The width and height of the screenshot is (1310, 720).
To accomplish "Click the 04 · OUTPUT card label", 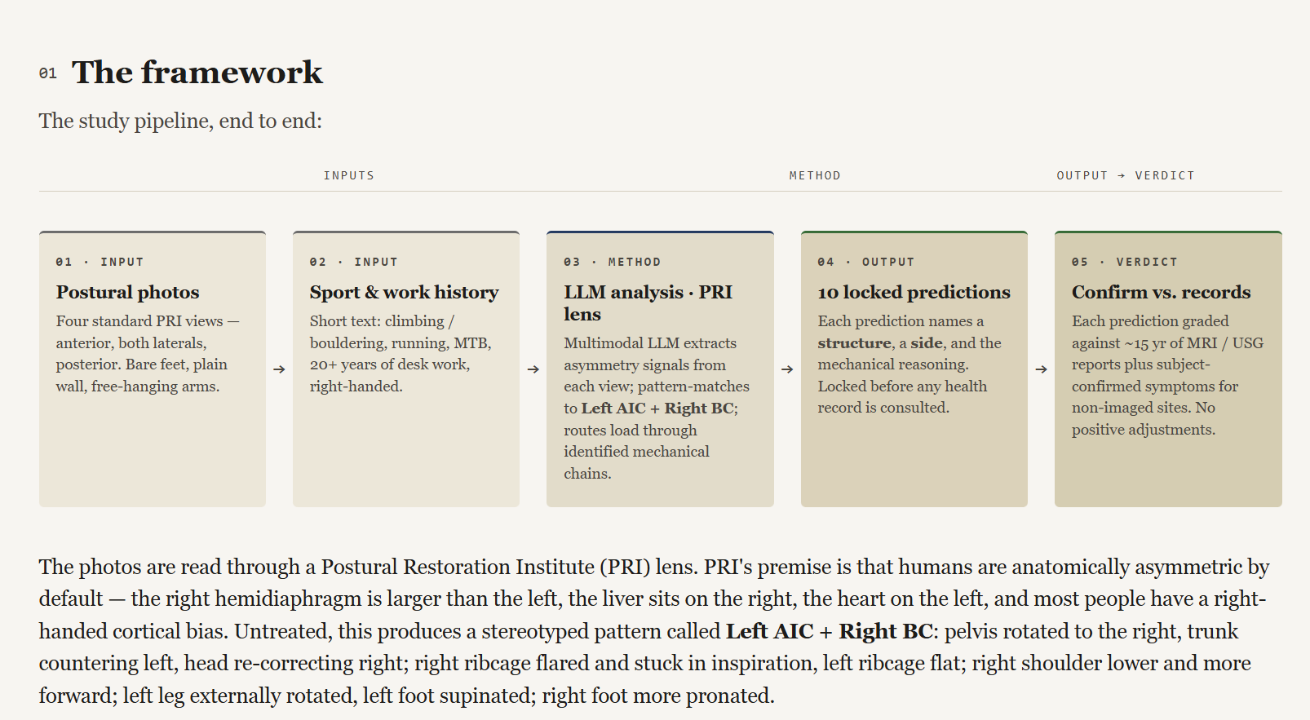I will [x=866, y=262].
